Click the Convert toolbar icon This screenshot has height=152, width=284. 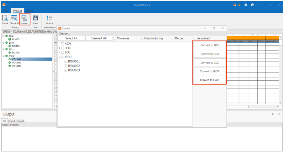point(24,19)
